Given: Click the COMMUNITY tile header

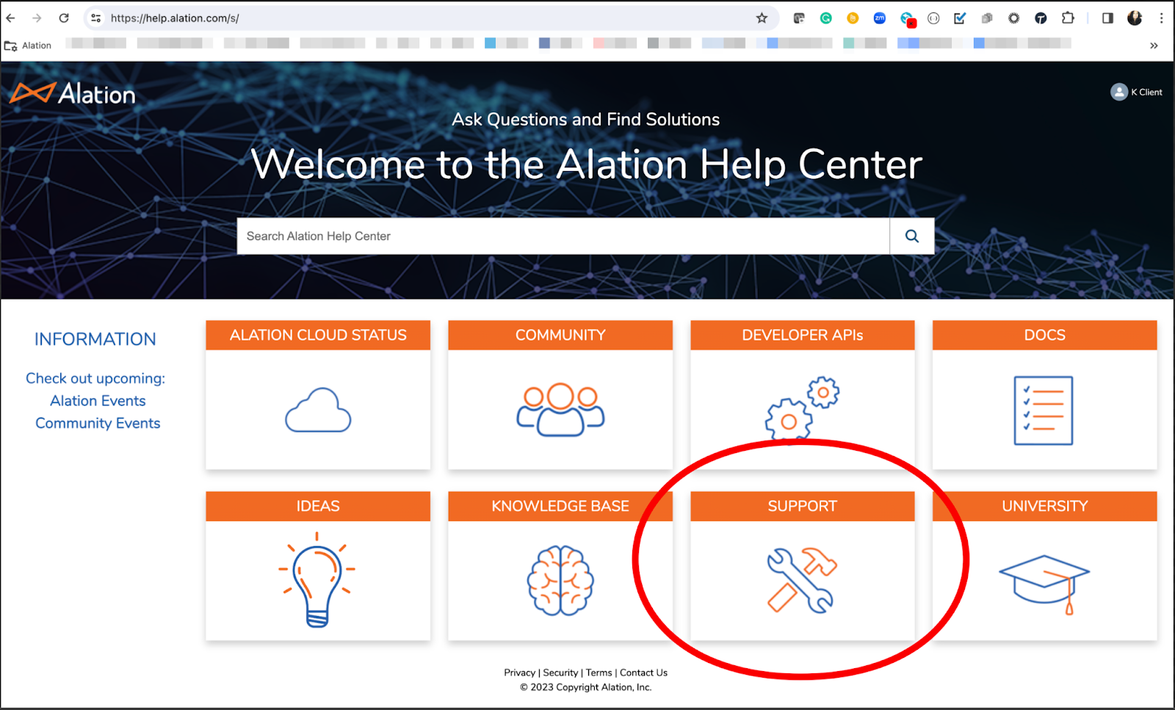Looking at the screenshot, I should pos(560,335).
